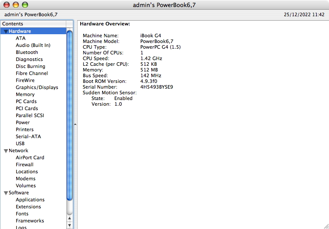This screenshot has height=229, width=329.
Task: Click the L2 Cache value 512 KB
Action: point(149,64)
